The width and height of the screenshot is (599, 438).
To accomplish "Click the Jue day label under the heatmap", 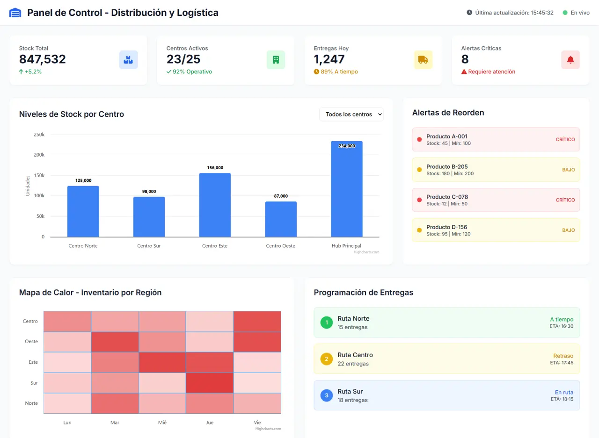I will click(210, 423).
